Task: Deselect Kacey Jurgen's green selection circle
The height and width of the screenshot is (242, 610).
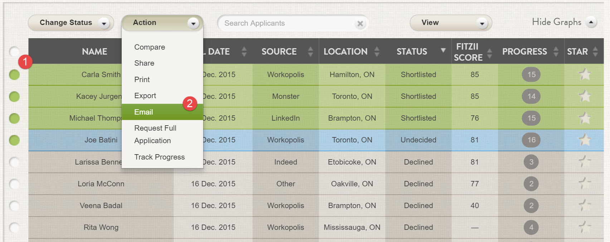Action: pos(14,96)
